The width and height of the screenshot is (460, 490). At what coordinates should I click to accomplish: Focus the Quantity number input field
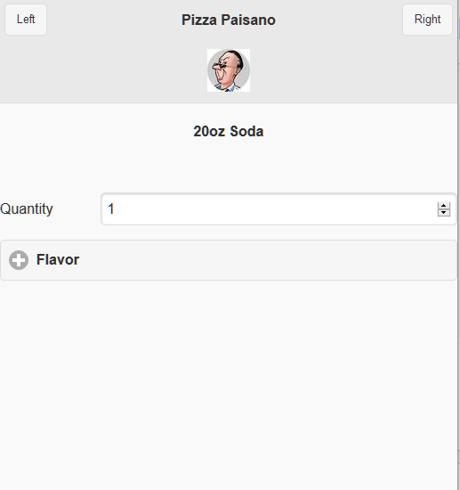(x=278, y=209)
